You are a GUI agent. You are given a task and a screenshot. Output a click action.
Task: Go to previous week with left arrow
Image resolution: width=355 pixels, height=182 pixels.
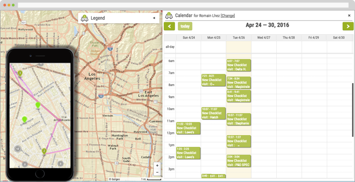coord(169,26)
